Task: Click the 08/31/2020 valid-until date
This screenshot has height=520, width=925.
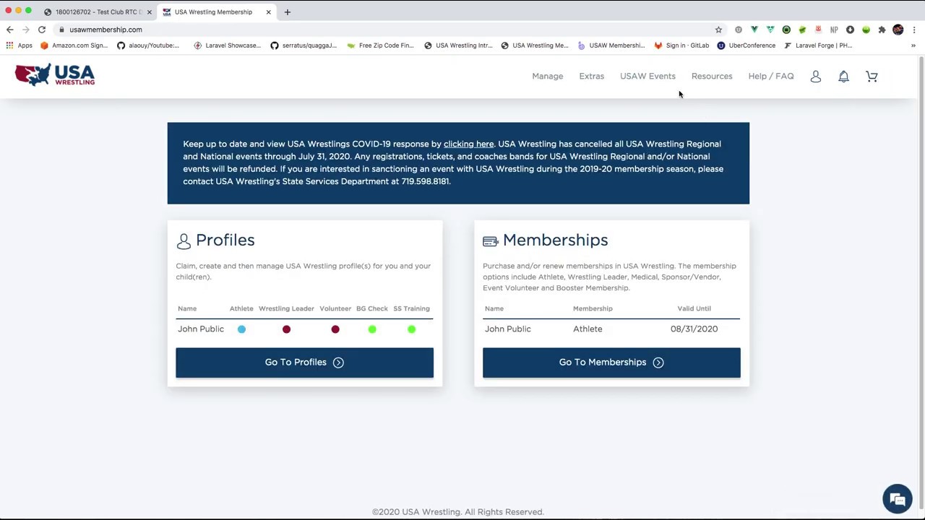Action: (x=694, y=329)
